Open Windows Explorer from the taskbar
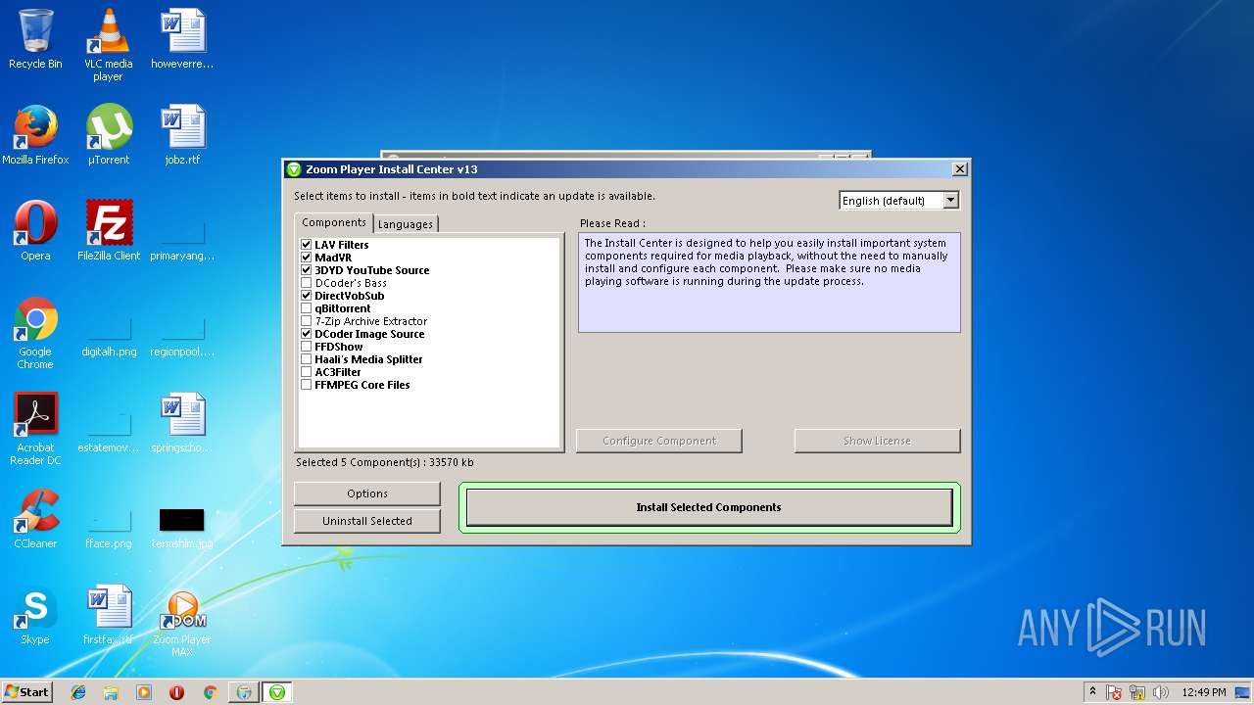 111,692
